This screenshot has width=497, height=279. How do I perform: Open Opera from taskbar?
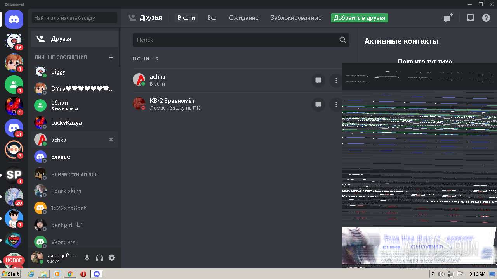click(83, 274)
